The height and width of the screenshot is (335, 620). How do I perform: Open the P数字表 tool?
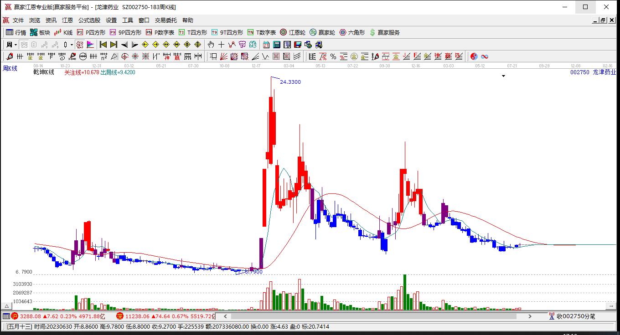coord(160,32)
